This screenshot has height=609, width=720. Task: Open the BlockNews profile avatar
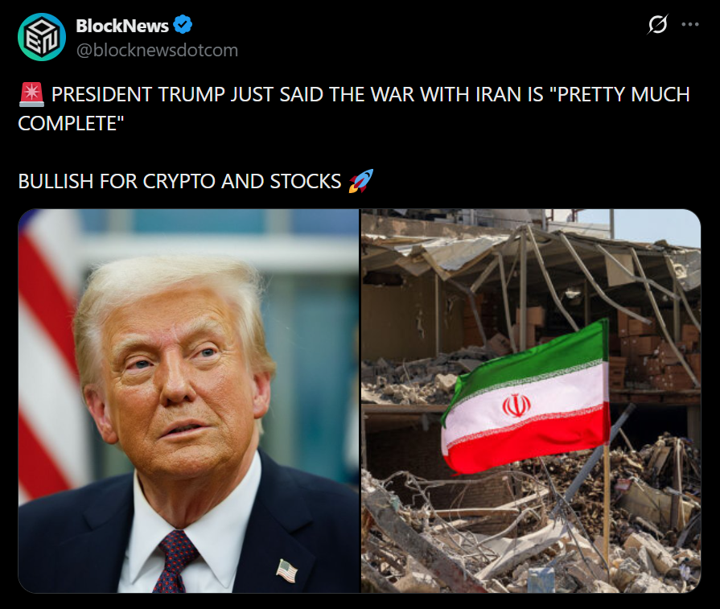coord(42,37)
